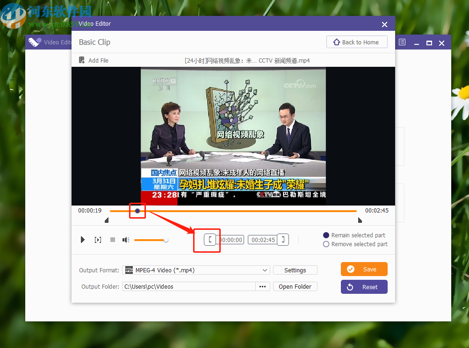Click the playhead marker on the timeline
Screen dimensions: 469x348
point(137,211)
